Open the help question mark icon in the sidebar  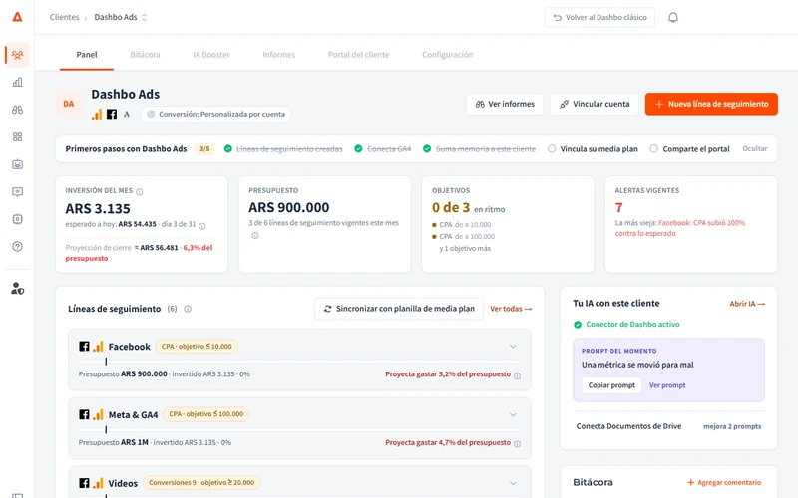click(17, 246)
